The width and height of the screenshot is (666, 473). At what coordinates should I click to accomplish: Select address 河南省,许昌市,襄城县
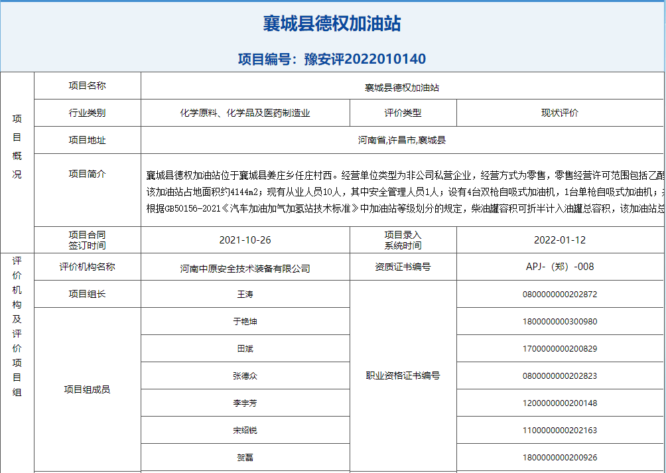click(402, 140)
